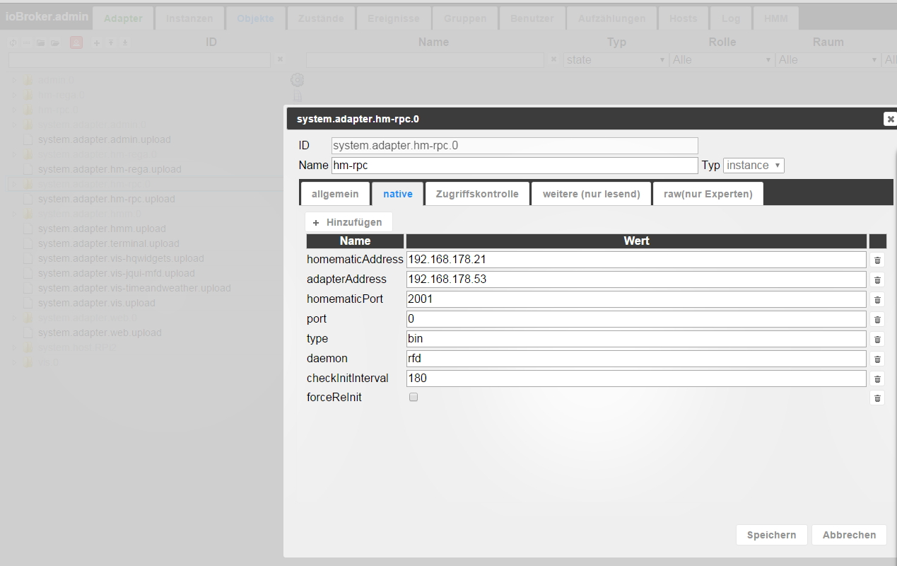This screenshot has width=897, height=566.
Task: Select the raw(nur Experten) tab
Action: click(x=708, y=194)
